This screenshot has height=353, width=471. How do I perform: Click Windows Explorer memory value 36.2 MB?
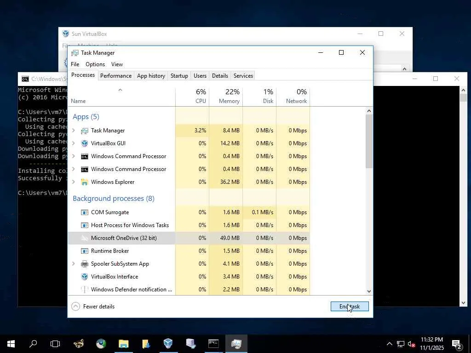(x=230, y=182)
